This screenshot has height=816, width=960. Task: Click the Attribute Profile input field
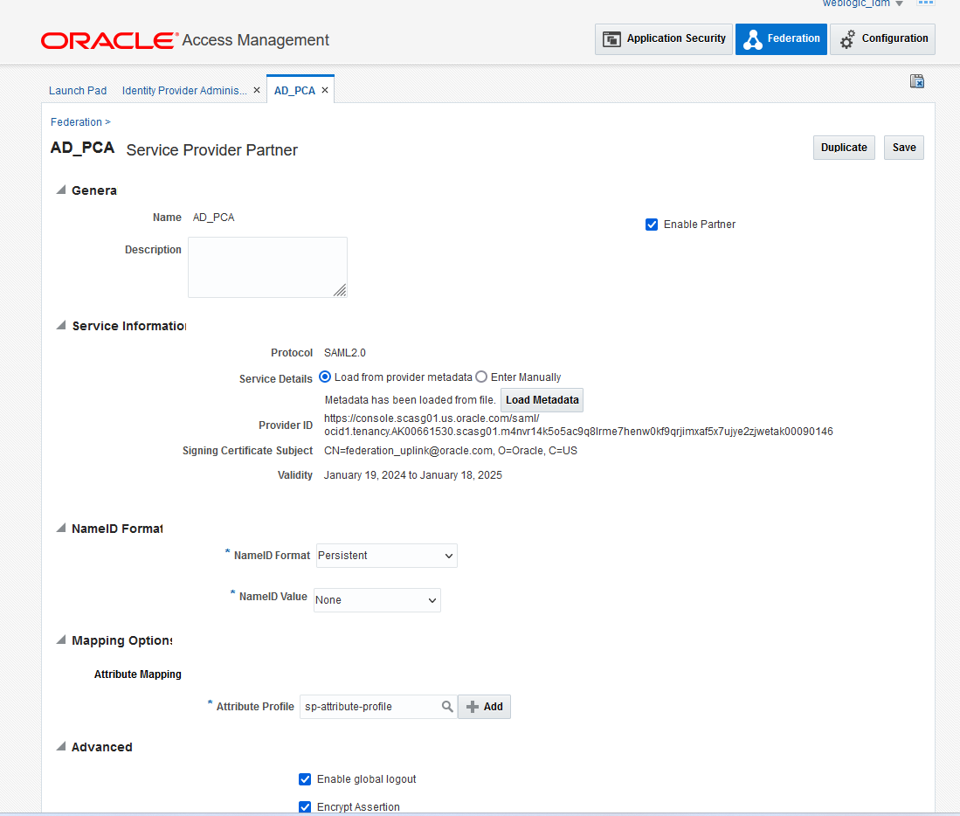369,707
